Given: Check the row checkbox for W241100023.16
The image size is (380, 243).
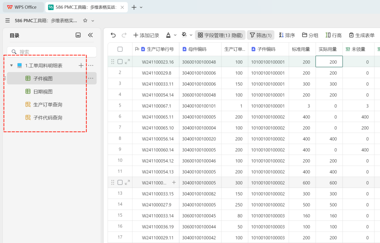Looking at the screenshot, I should click(120, 61).
